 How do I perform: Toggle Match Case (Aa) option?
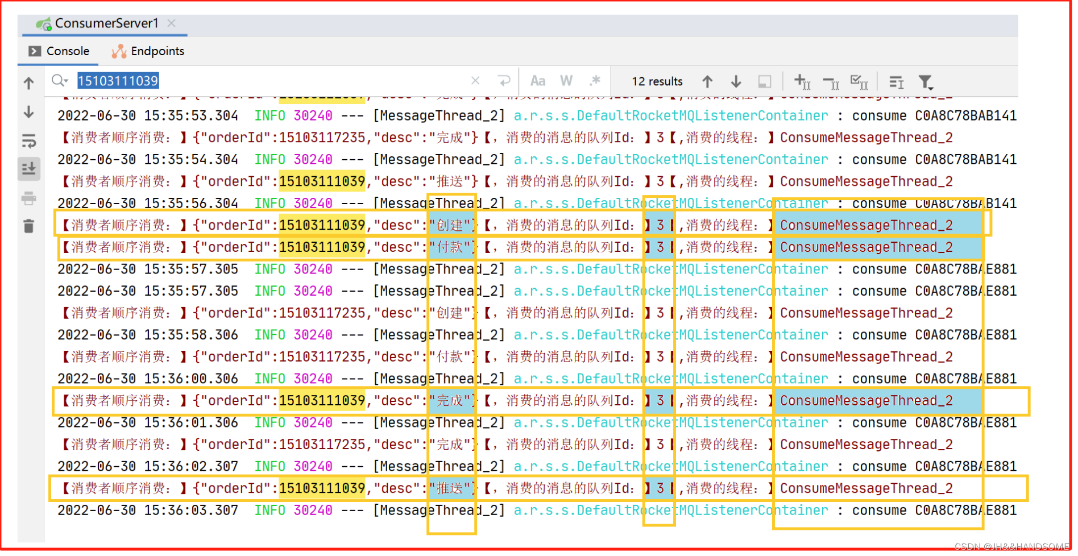(x=538, y=81)
